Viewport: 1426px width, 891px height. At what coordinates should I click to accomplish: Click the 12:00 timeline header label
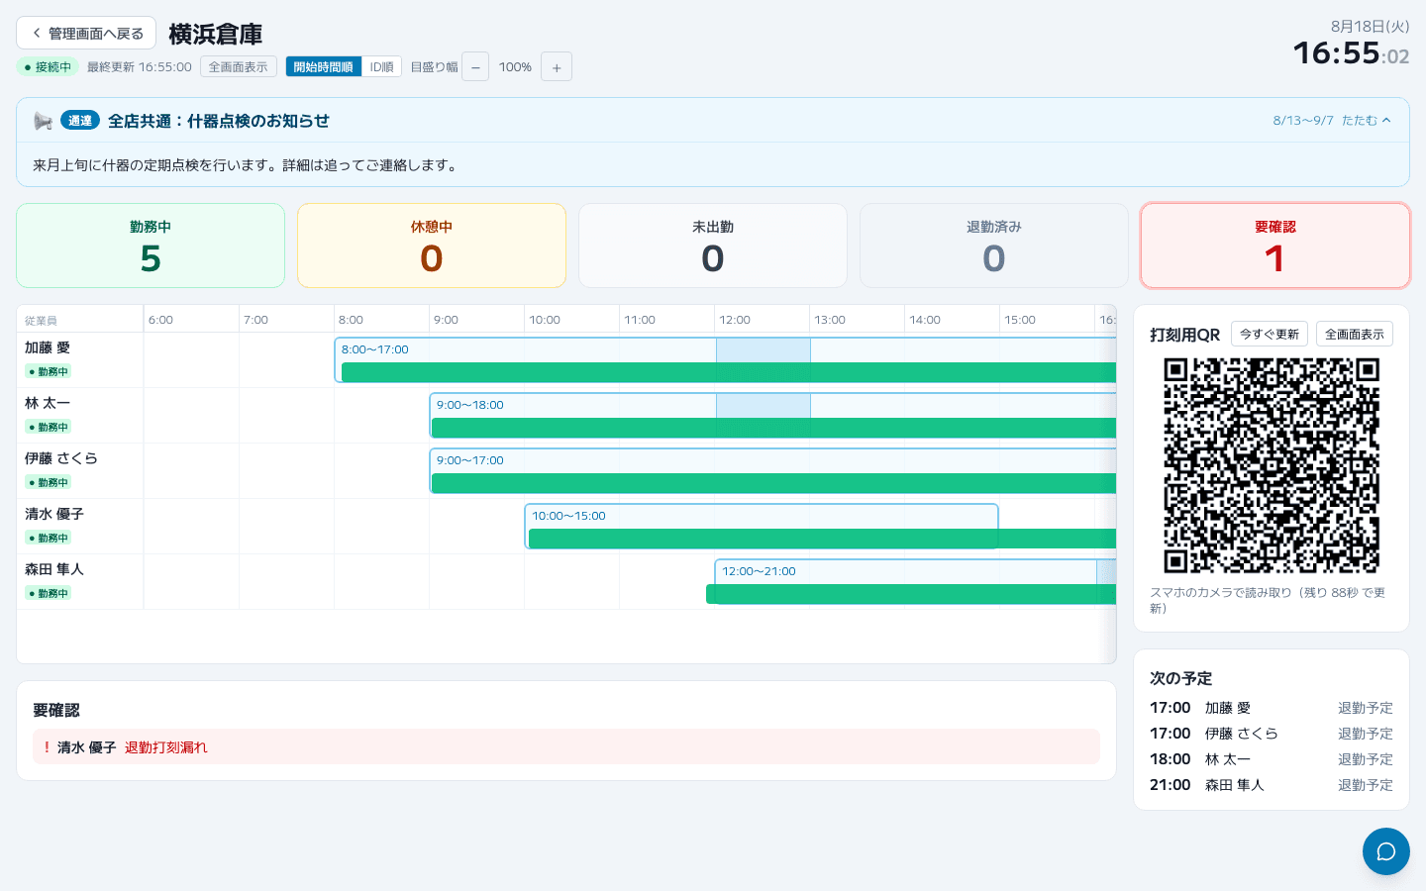point(735,320)
